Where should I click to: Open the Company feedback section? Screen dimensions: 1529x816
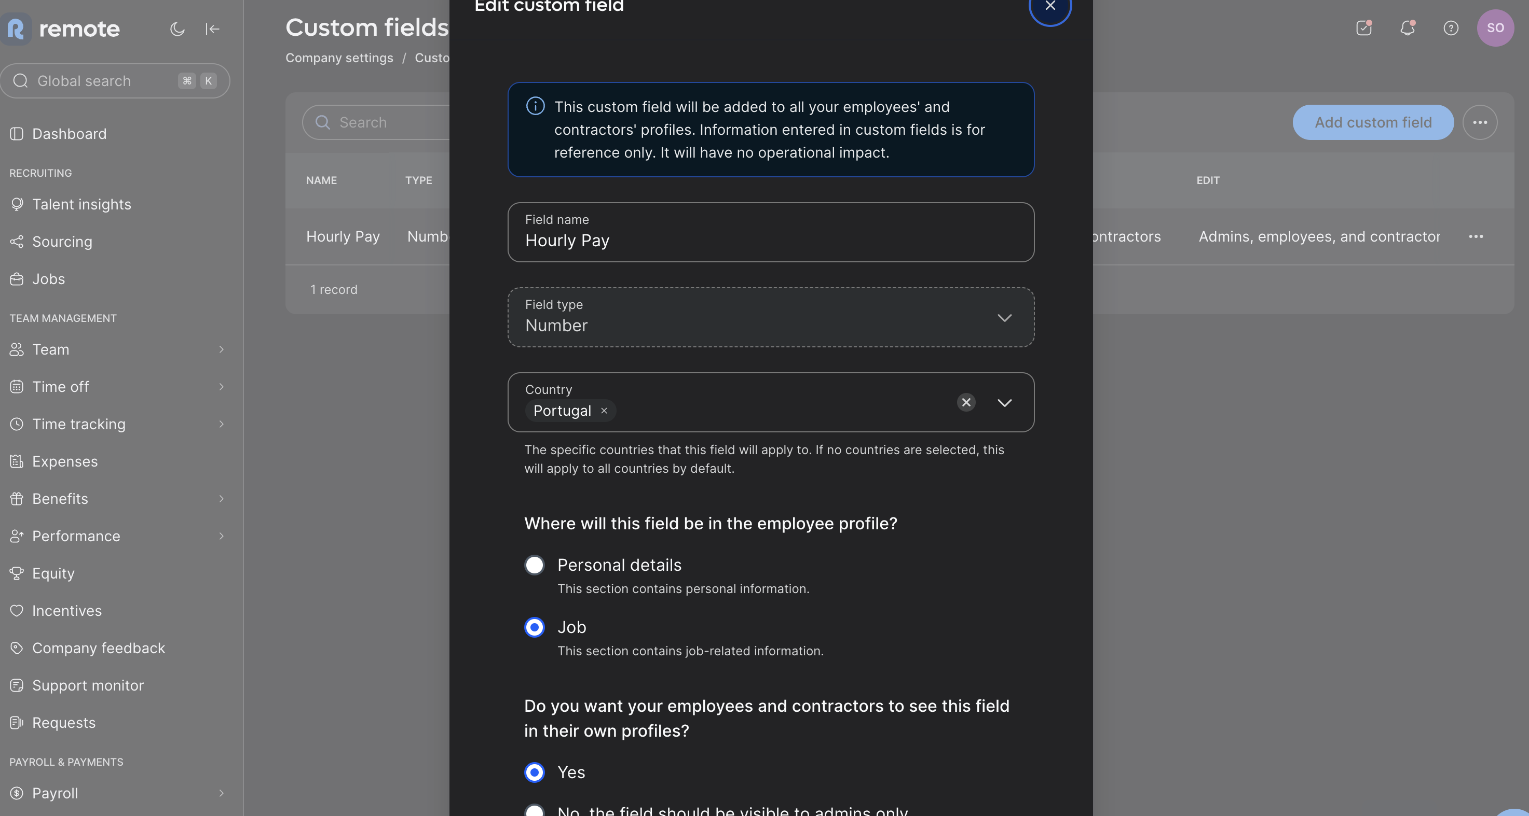[99, 648]
